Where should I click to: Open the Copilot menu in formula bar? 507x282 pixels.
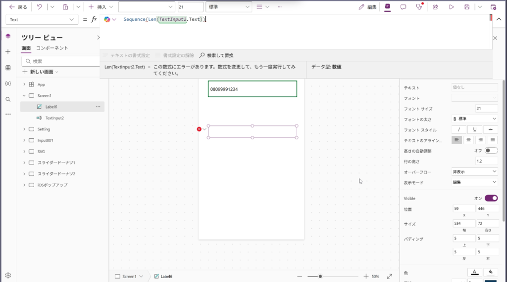pyautogui.click(x=110, y=19)
